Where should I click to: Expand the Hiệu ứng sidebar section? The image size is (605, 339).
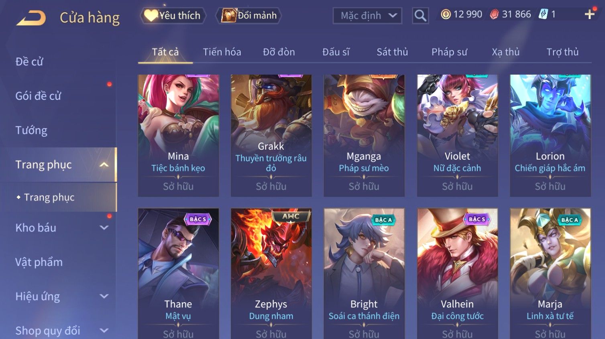(104, 296)
